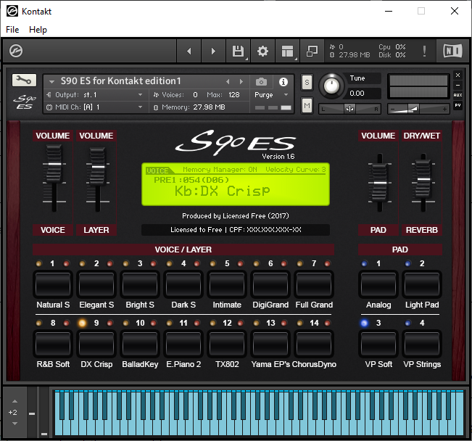Raise keyboard octave with up arrow
472x441 pixels.
click(x=15, y=401)
